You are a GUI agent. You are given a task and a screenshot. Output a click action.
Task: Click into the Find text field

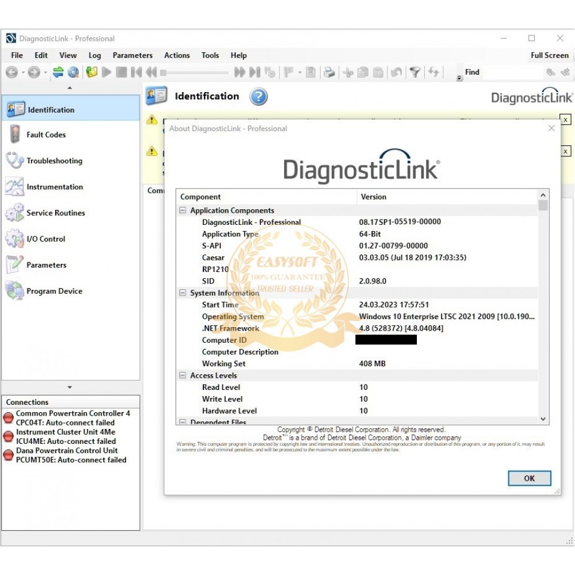512,72
